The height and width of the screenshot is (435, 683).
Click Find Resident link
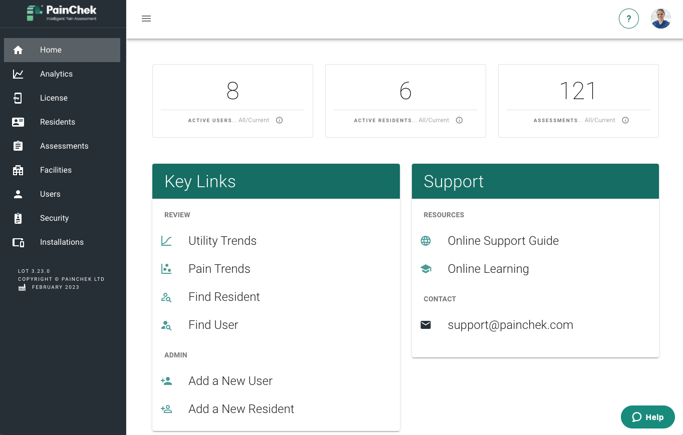[224, 297]
